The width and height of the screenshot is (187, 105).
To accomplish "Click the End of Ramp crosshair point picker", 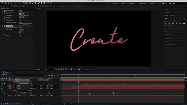I will tap(20, 15).
